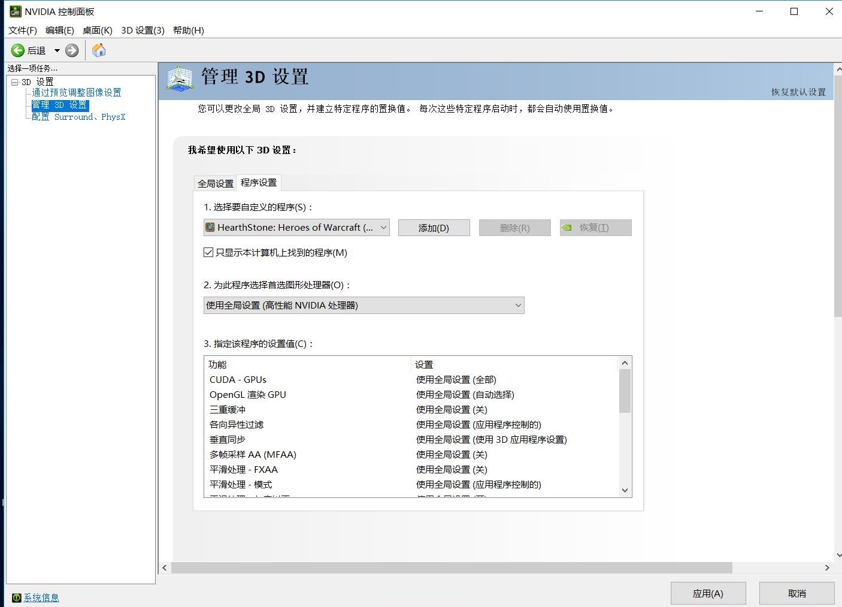Select the 多帧采样 AA (MFAA) row
The height and width of the screenshot is (607, 842).
point(410,454)
